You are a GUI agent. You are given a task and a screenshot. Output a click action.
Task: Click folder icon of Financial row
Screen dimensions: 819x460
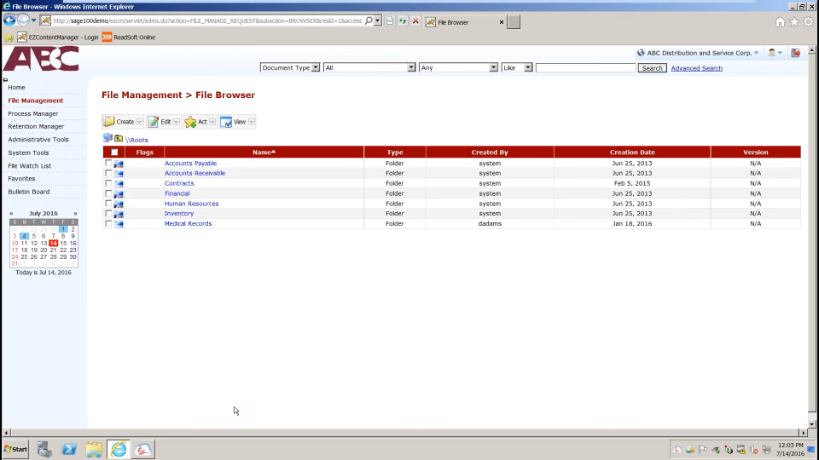(x=119, y=194)
